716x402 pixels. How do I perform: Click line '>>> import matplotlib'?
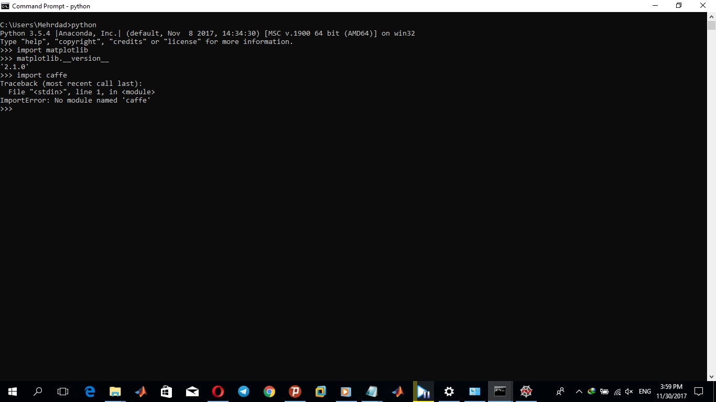tap(44, 50)
